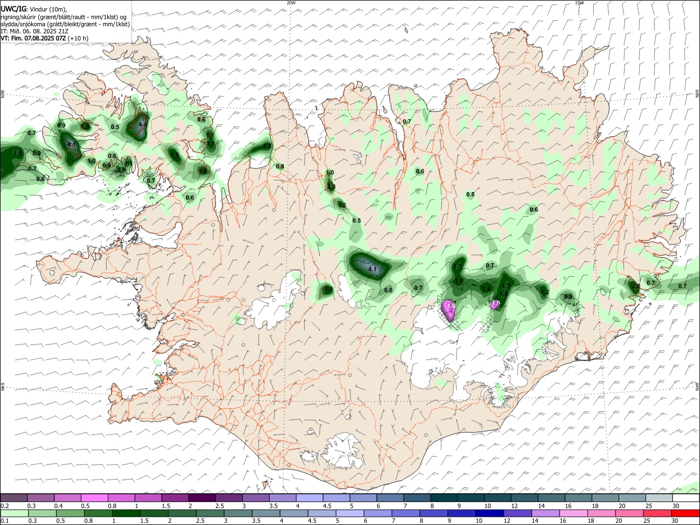The height and width of the screenshot is (525, 700).
Task: Click the '0.4' label in the upper legend
Action: (x=59, y=506)
